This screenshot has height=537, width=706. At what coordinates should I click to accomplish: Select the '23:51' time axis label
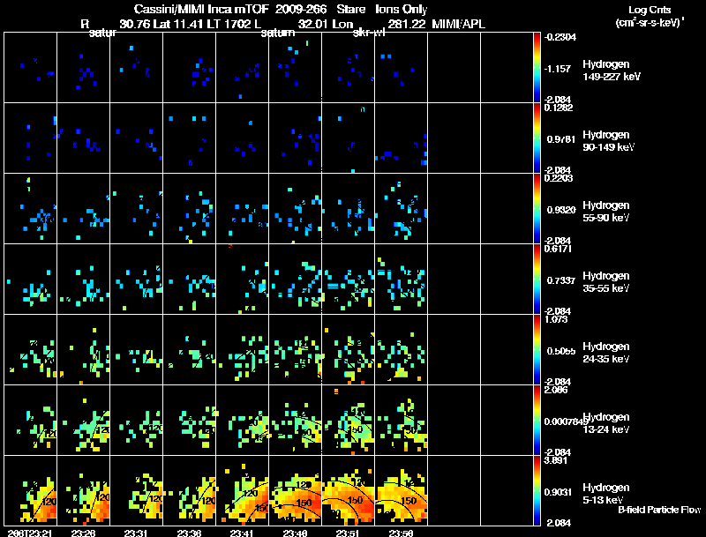[x=348, y=533]
